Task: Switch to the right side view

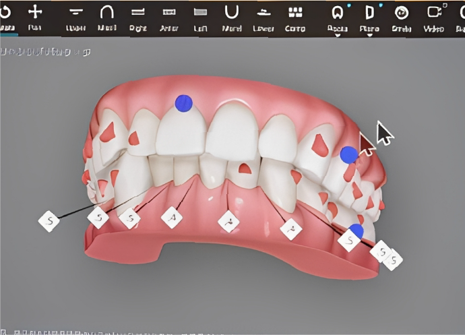Action: [138, 13]
